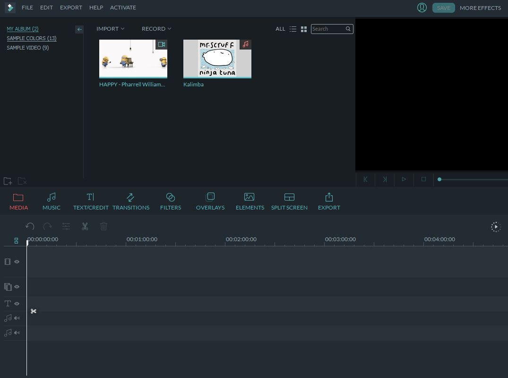Switch to the MEDIA tab
The image size is (508, 378).
click(18, 202)
